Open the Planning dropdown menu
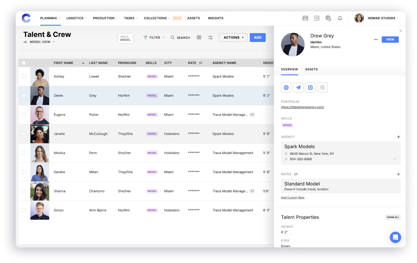 (50, 18)
